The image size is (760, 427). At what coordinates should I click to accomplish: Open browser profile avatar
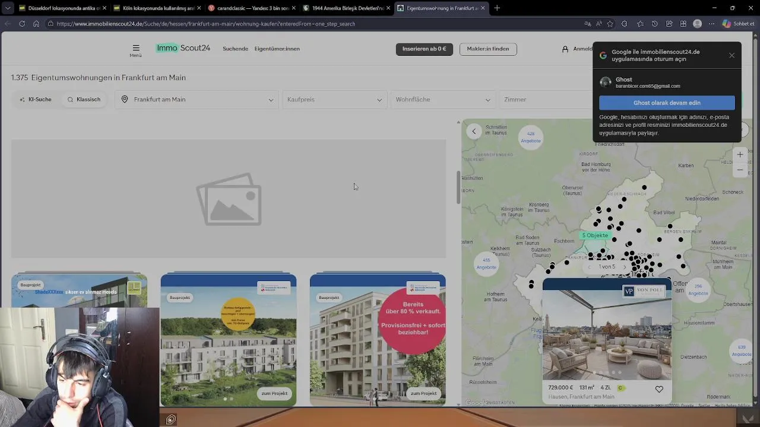[x=697, y=24]
